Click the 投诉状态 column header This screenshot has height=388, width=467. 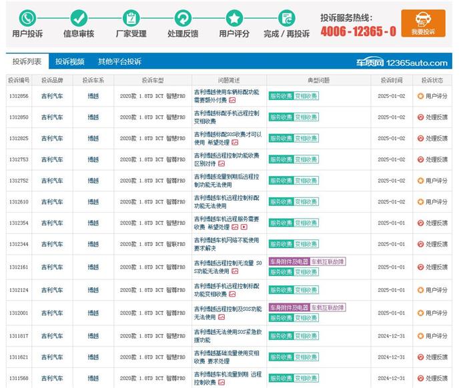432,81
